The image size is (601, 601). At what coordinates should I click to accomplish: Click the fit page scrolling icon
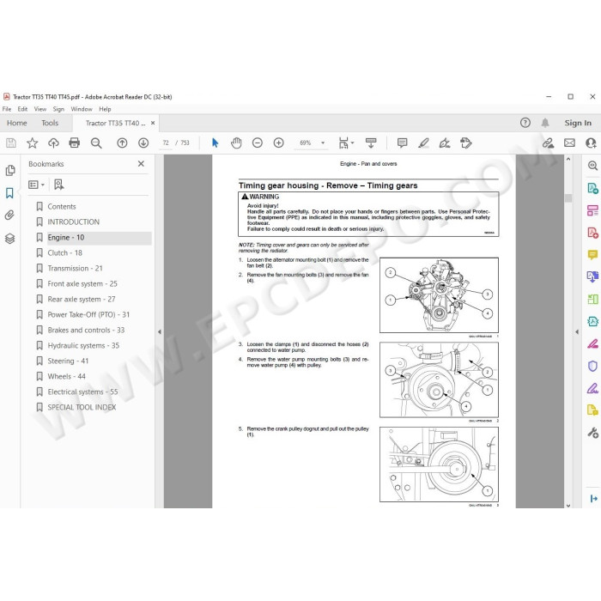click(x=343, y=143)
